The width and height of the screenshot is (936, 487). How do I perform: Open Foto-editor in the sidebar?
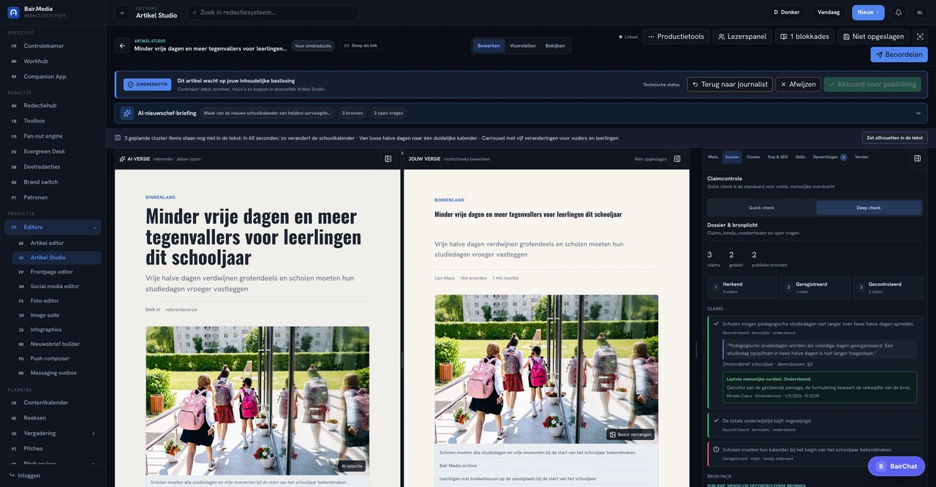tap(57, 301)
